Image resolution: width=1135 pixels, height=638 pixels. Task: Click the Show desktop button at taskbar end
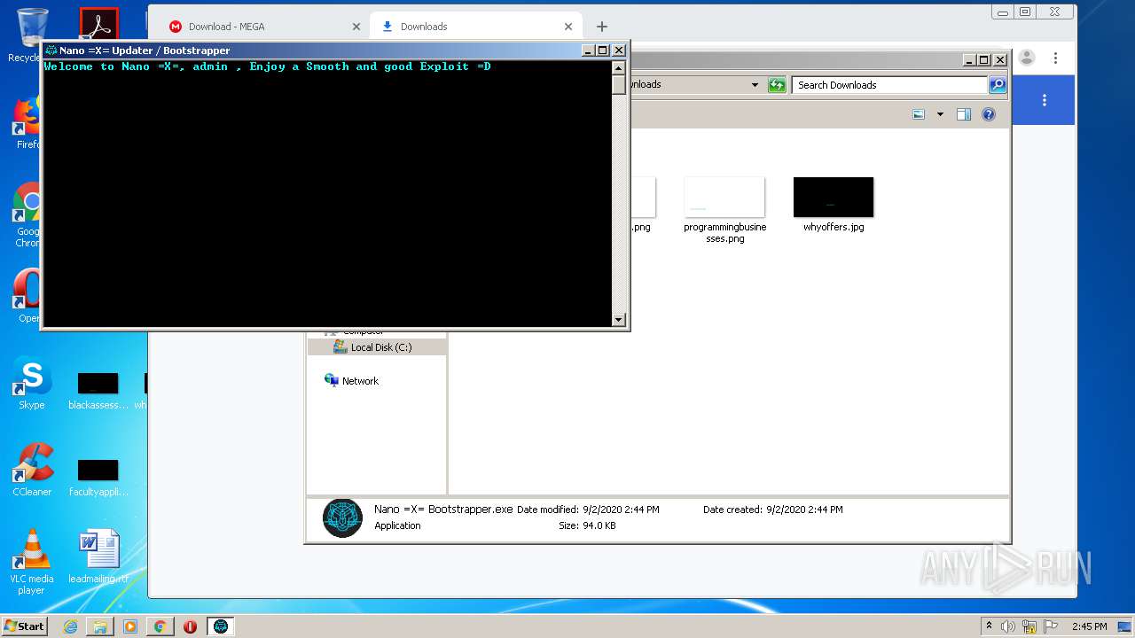click(x=1125, y=626)
